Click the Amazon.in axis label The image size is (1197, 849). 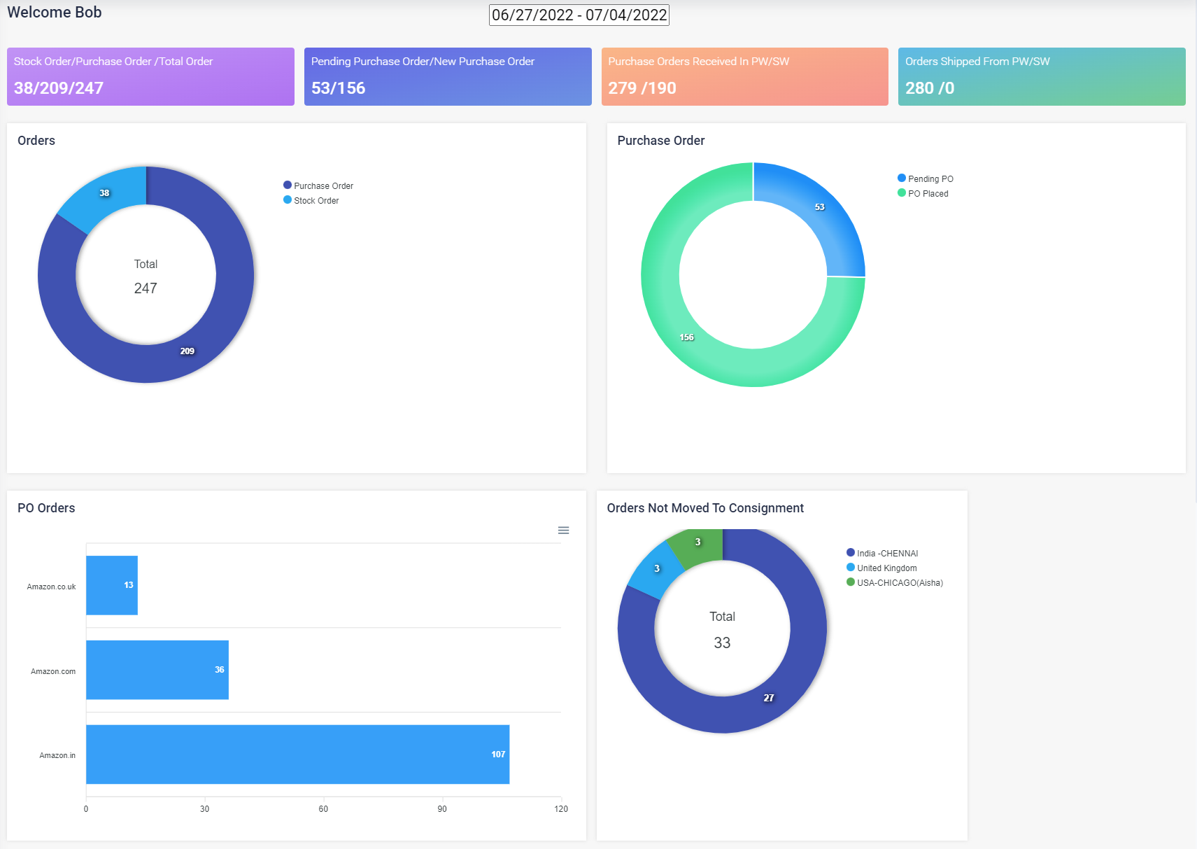57,755
